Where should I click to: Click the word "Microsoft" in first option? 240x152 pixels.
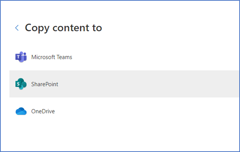click(x=43, y=57)
